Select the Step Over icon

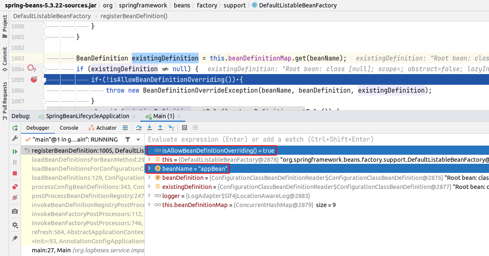[x=139, y=128]
